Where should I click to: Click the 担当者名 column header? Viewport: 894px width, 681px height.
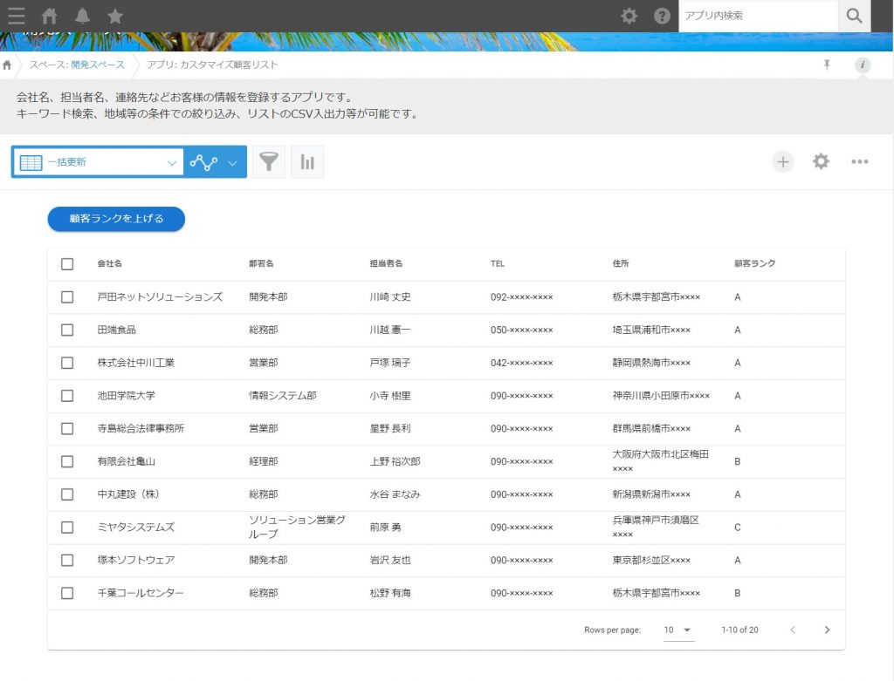[386, 263]
